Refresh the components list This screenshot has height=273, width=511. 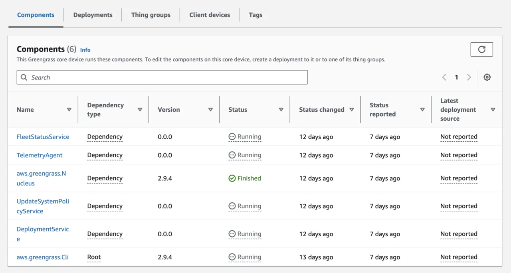481,49
